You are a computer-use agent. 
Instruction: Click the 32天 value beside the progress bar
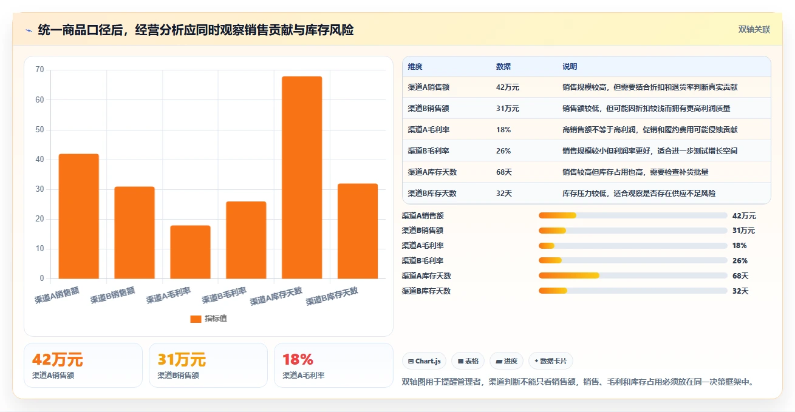[x=740, y=291]
